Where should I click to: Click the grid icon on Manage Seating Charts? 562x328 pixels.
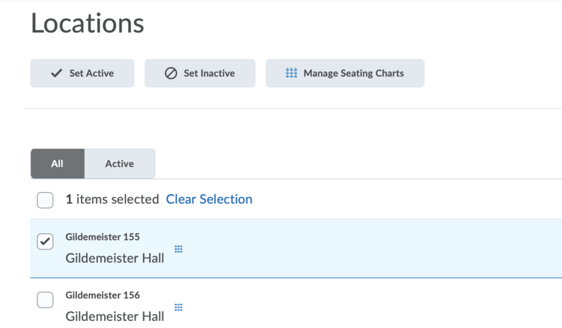[x=292, y=73]
